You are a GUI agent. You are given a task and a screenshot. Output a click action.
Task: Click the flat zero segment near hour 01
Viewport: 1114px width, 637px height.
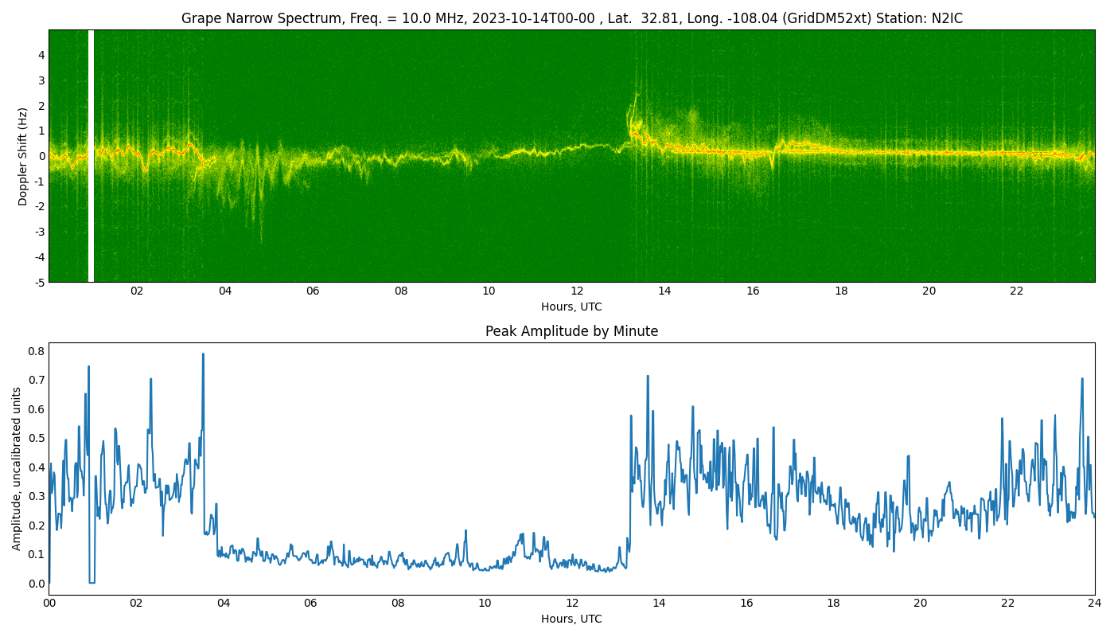92,583
